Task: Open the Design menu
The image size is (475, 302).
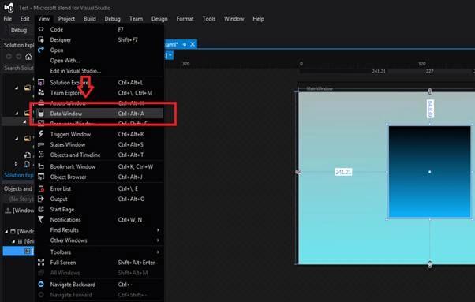Action: click(159, 19)
